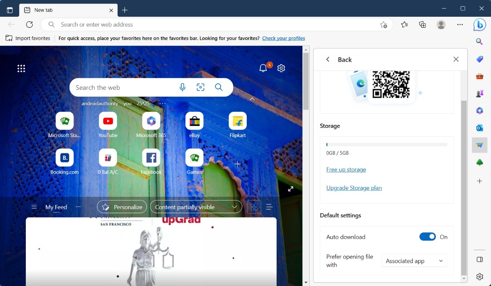Select the New tab tab

tap(69, 10)
